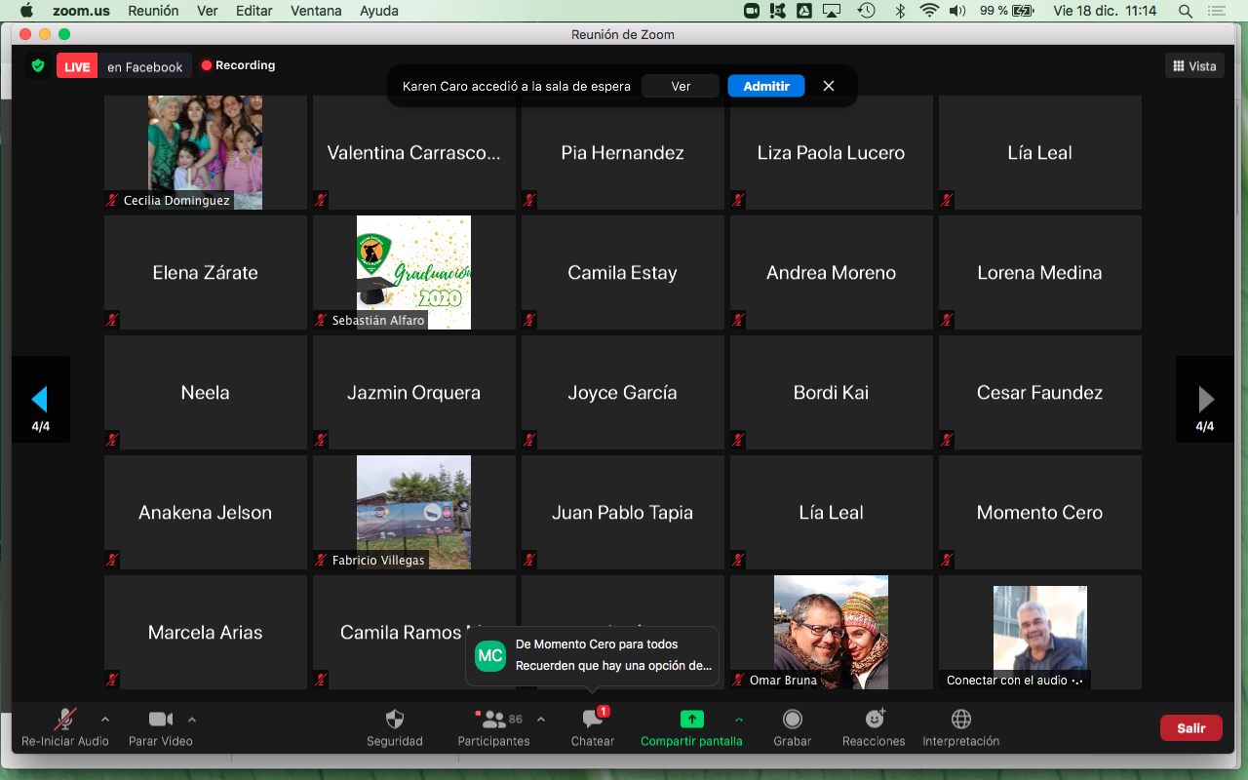This screenshot has width=1248, height=780.
Task: Click the green encryption shield icon
Action: pyautogui.click(x=38, y=66)
